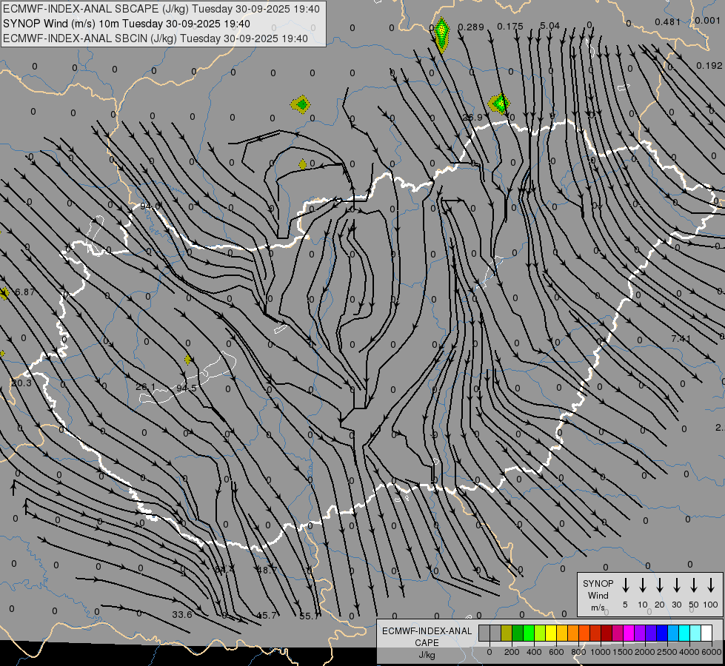
Task: Click the map value 94.6
Action: point(150,206)
